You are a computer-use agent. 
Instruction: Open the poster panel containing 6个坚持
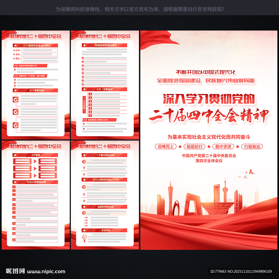(36, 195)
